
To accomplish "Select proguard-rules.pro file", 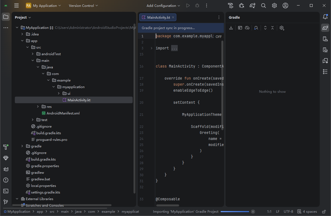I will (x=52, y=140).
